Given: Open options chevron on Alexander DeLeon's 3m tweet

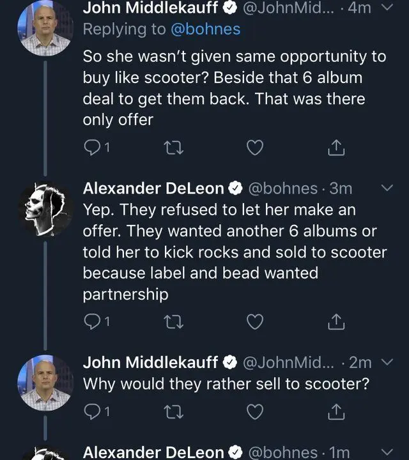Looking at the screenshot, I should coord(387,188).
